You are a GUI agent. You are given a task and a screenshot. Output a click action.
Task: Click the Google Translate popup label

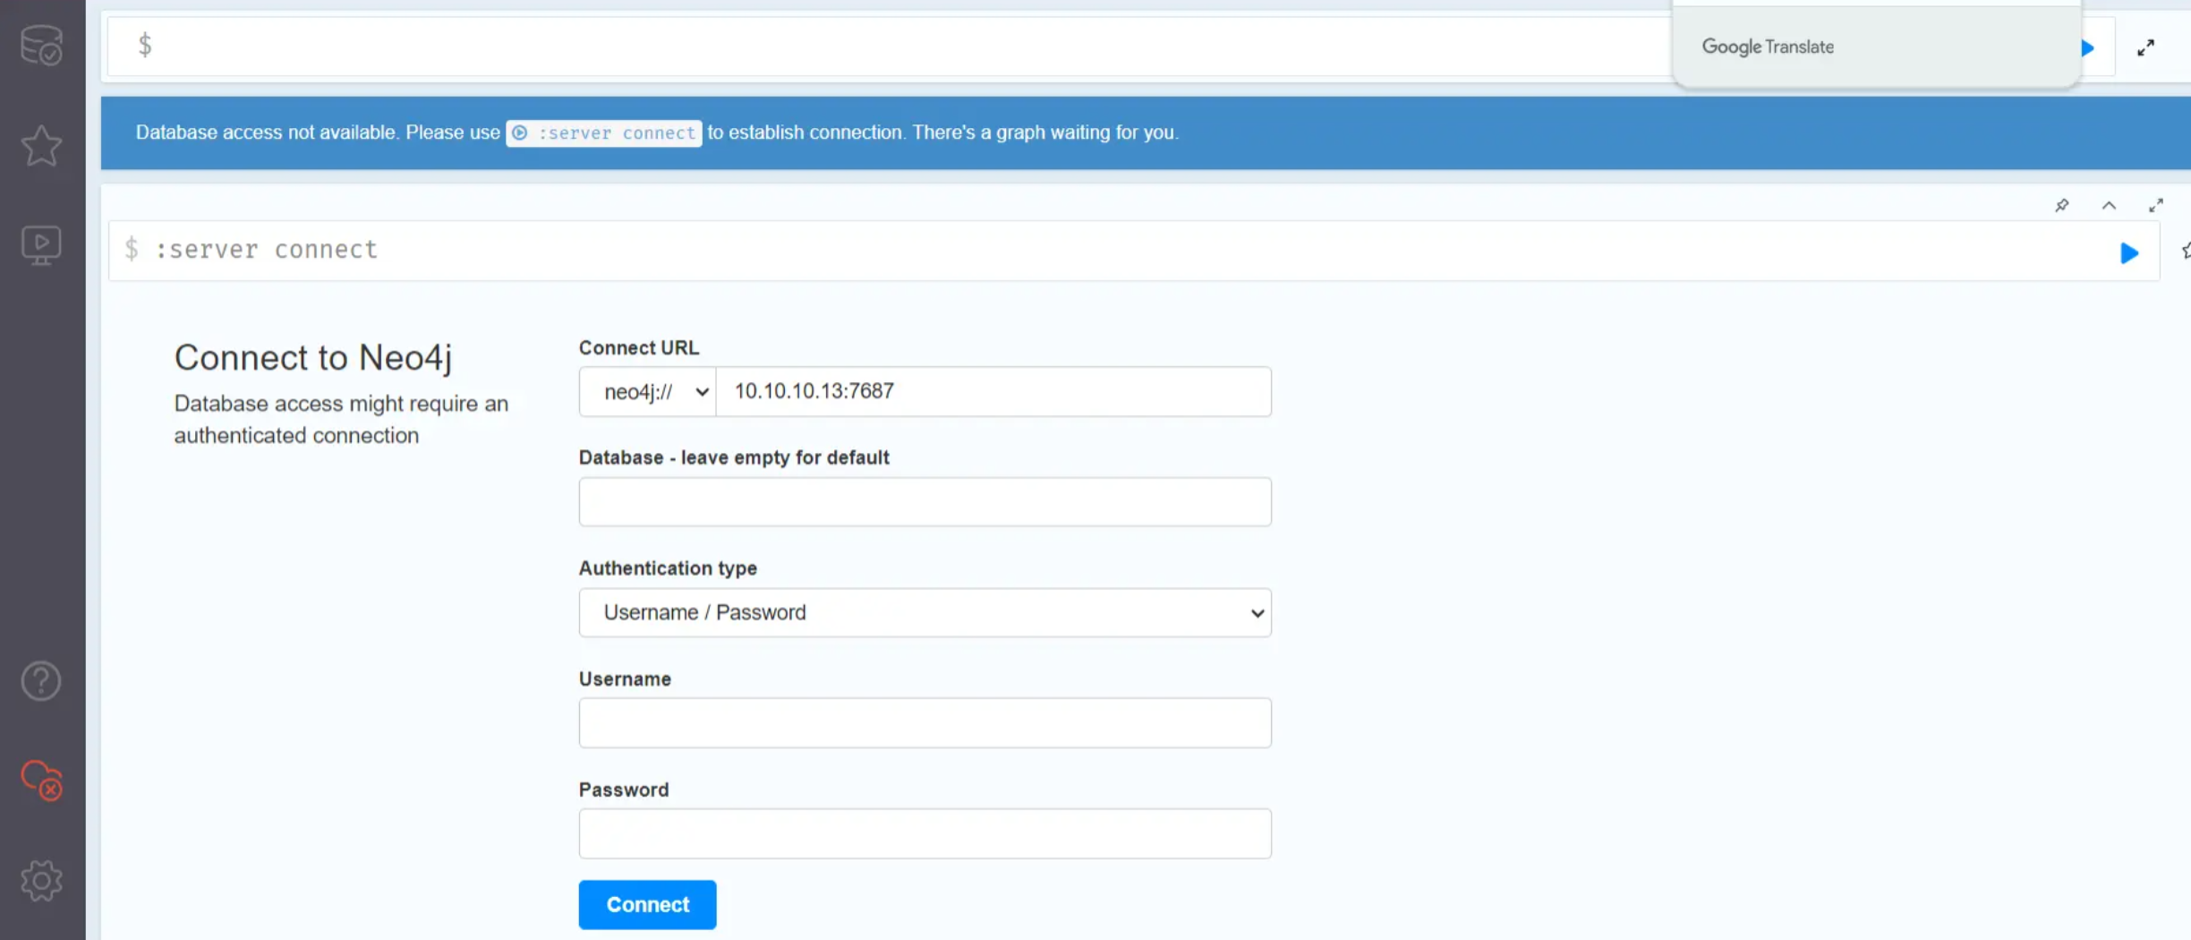pos(1768,47)
